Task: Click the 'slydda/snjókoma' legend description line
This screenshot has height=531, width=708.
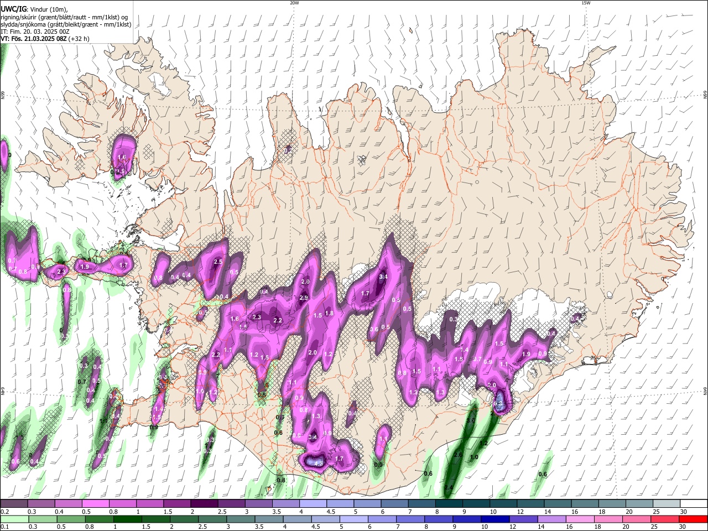Action: pos(66,24)
